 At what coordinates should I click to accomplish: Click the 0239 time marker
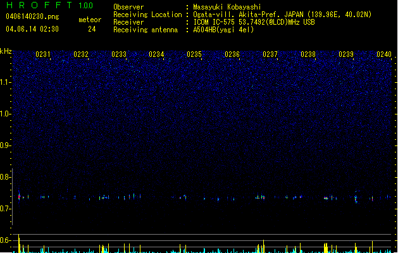pyautogui.click(x=346, y=54)
